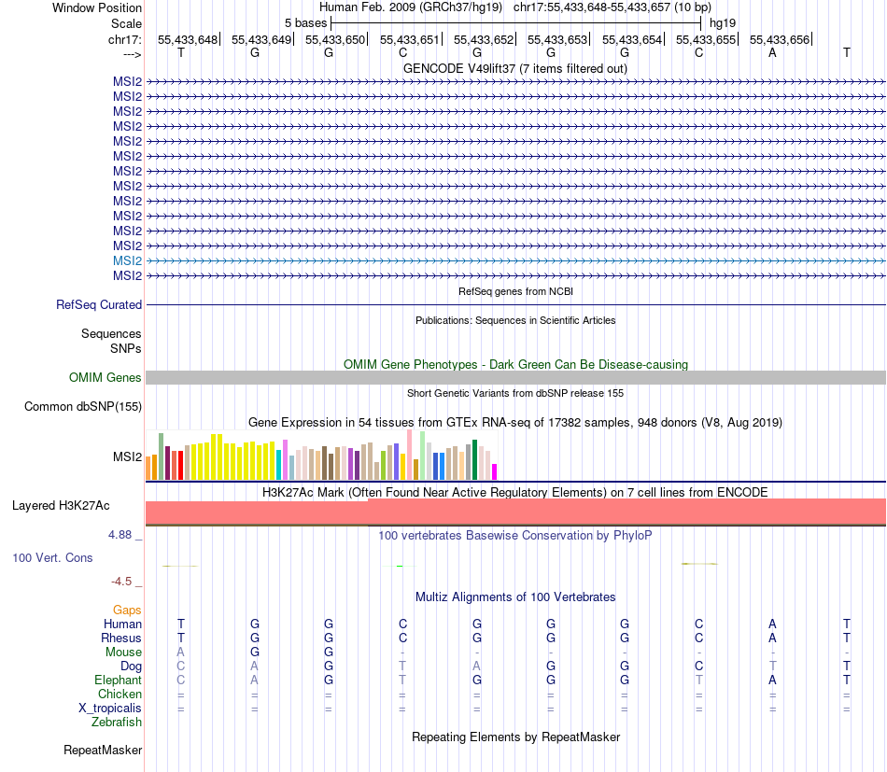Click the Common dbSNP(155) track label
Viewport: 887px width, 772px height.
click(82, 407)
